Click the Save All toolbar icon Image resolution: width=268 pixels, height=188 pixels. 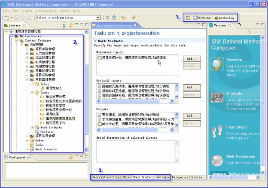(23, 18)
